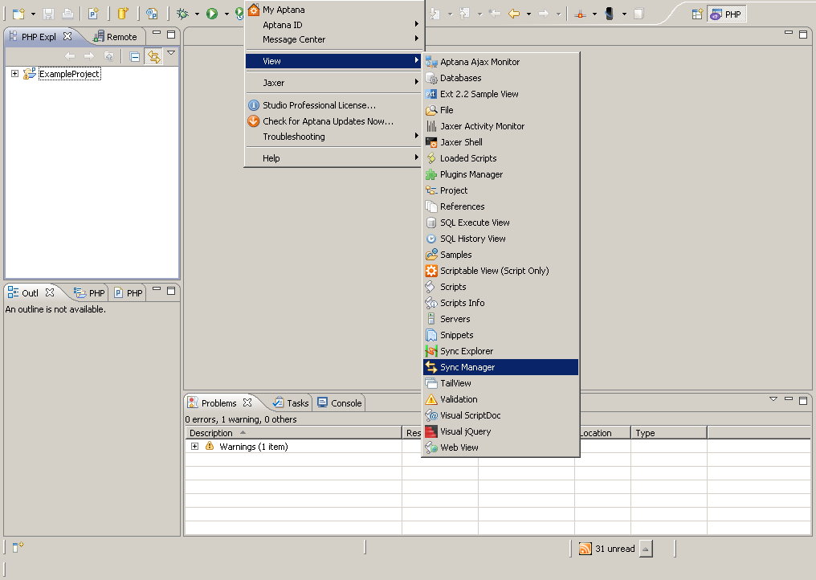Select Sync Manager from View submenu
The height and width of the screenshot is (580, 816).
pos(500,367)
